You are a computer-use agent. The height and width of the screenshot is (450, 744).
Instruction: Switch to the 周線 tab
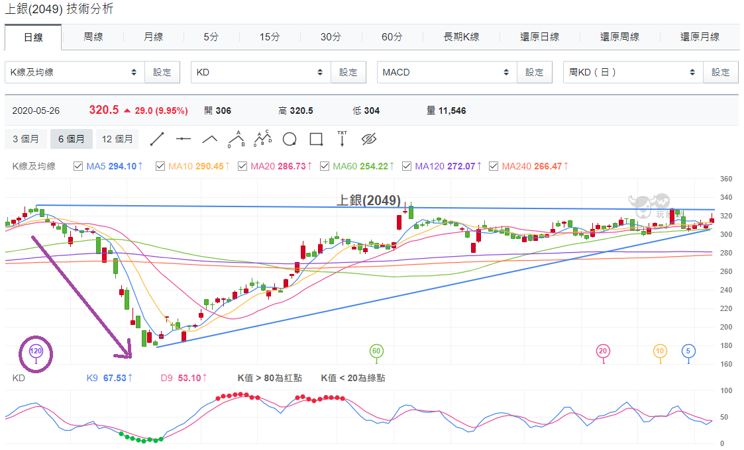[93, 36]
